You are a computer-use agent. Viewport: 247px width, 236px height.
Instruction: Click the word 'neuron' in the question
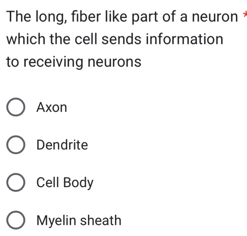215,17
